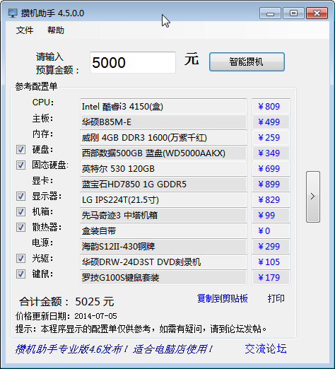Disable the 散热器 checkbox
Viewport: 335px width, 369px height.
pyautogui.click(x=20, y=227)
